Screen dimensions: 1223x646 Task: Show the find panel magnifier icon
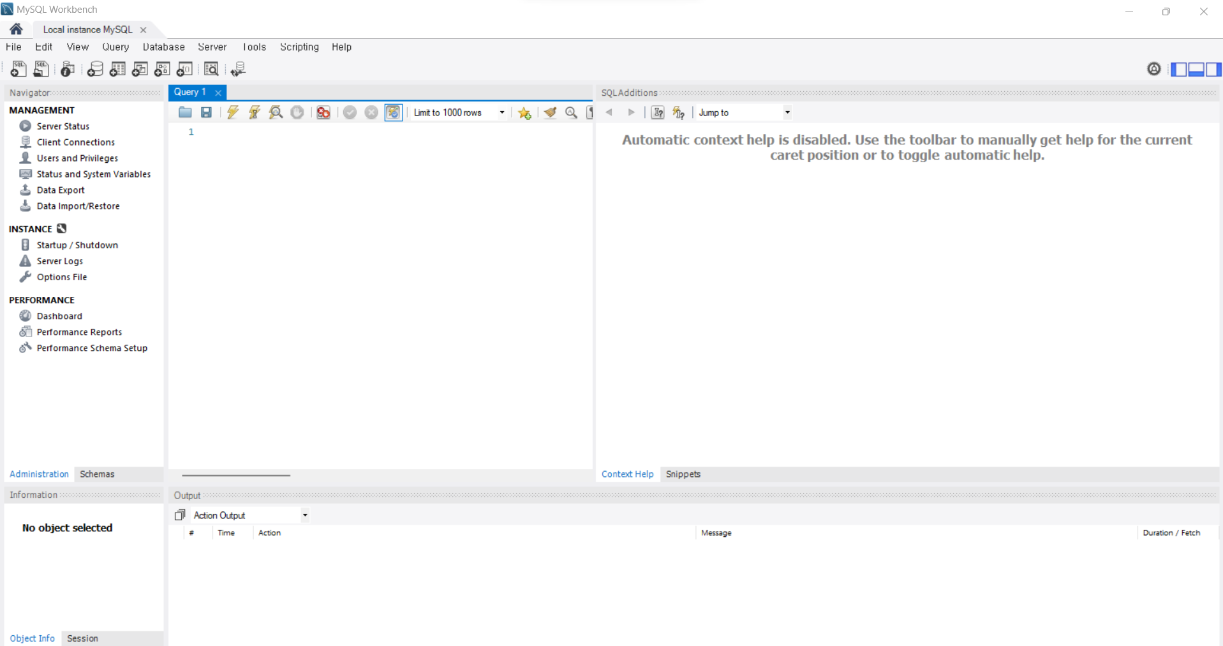coord(572,112)
